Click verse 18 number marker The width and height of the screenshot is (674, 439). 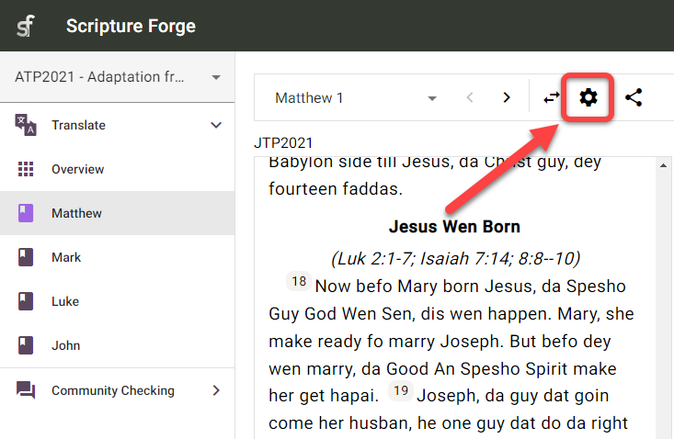[x=299, y=282]
